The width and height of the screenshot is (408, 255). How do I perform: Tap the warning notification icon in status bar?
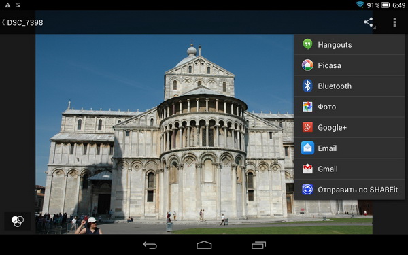pos(7,5)
